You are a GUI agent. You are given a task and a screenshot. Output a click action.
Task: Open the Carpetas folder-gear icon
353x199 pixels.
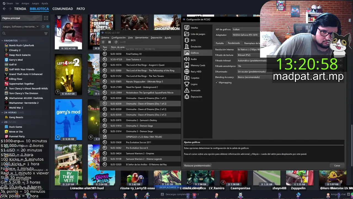click(x=187, y=78)
